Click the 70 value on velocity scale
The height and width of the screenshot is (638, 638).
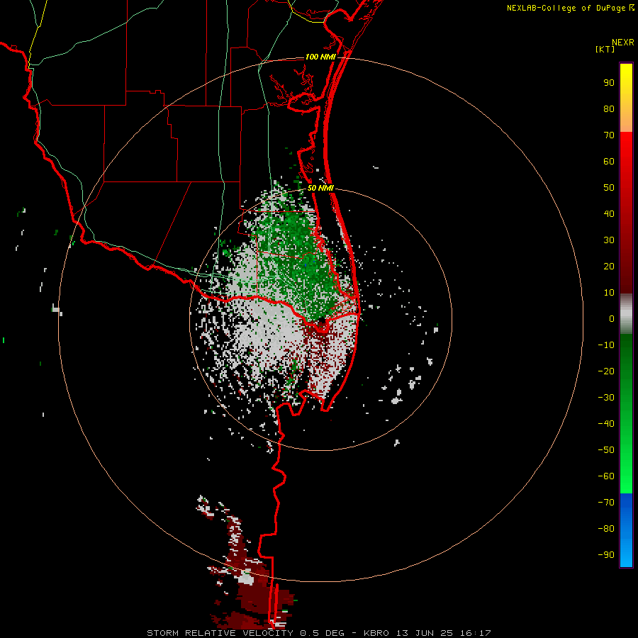609,135
